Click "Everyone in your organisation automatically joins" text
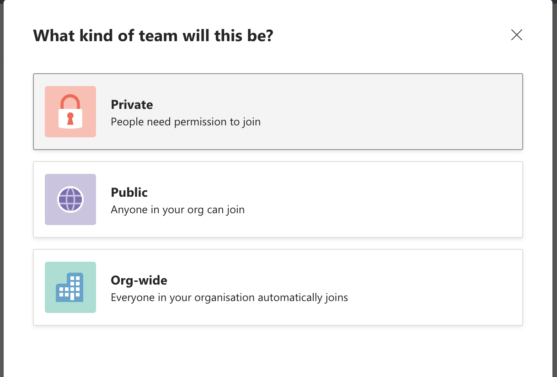This screenshot has height=377, width=557. 229,298
